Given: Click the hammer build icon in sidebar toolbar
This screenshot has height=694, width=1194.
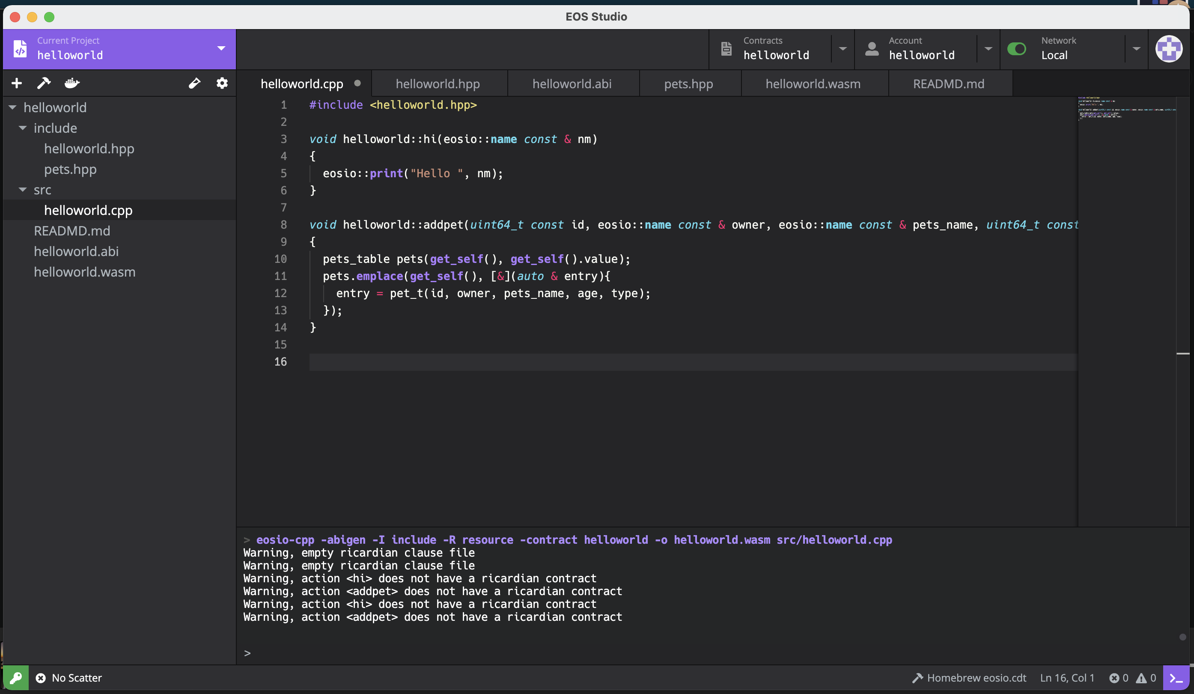Looking at the screenshot, I should (44, 83).
